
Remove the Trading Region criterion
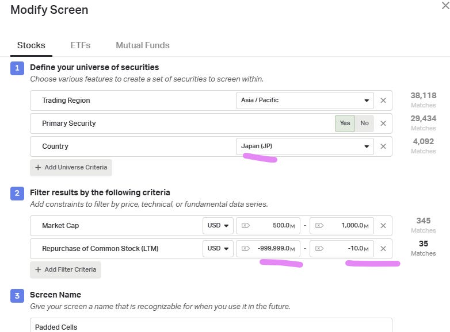[x=383, y=101]
